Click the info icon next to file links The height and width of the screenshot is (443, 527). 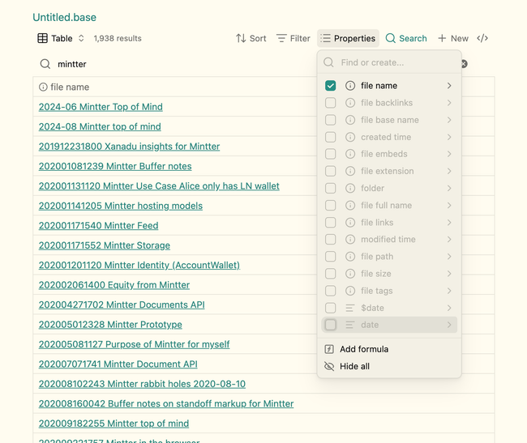point(350,222)
